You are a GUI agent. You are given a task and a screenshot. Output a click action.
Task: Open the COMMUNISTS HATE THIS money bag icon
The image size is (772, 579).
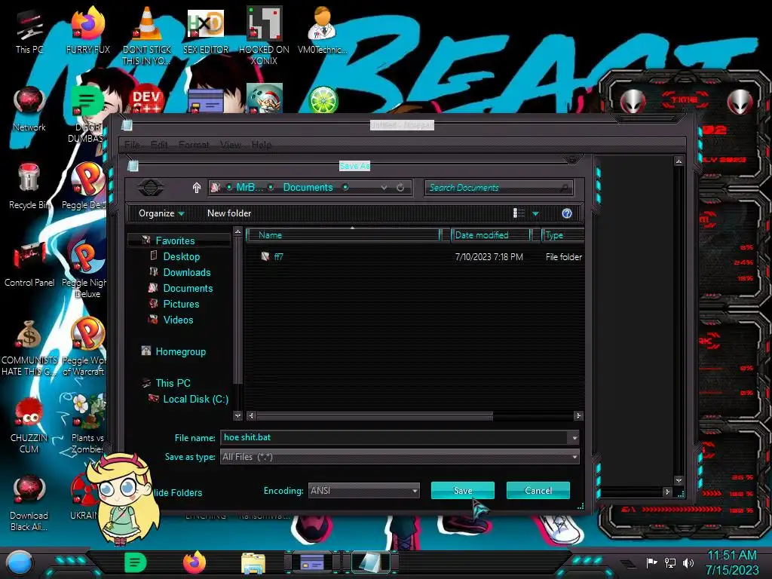pos(29,347)
